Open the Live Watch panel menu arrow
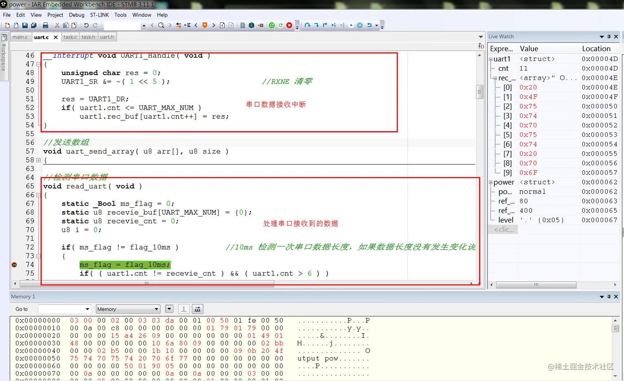Viewport: 624px width, 381px height. (x=602, y=37)
